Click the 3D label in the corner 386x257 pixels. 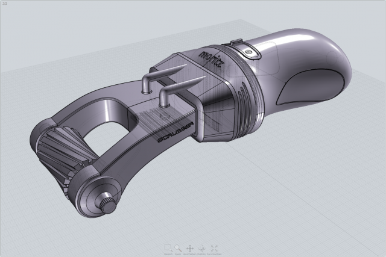4,4
